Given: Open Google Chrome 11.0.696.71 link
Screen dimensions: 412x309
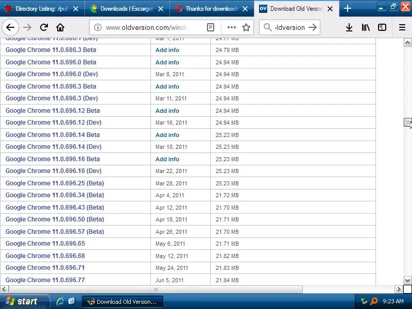Looking at the screenshot, I should (45, 267).
